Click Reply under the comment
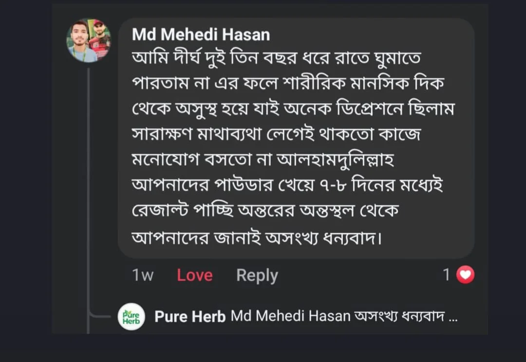The image size is (526, 362). click(257, 275)
